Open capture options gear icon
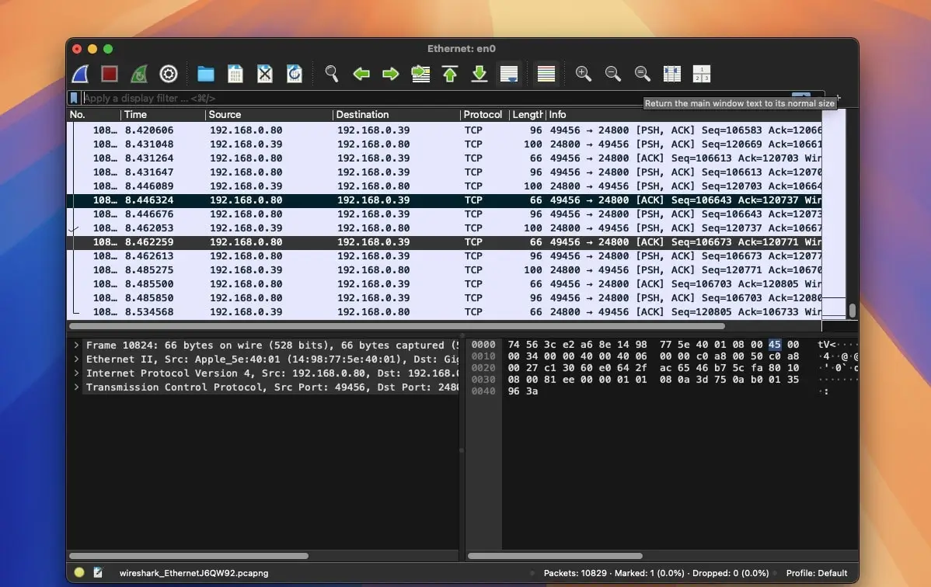The width and height of the screenshot is (931, 587). tap(169, 75)
